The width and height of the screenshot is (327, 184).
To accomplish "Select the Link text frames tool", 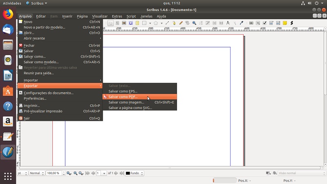I will tap(214, 23).
